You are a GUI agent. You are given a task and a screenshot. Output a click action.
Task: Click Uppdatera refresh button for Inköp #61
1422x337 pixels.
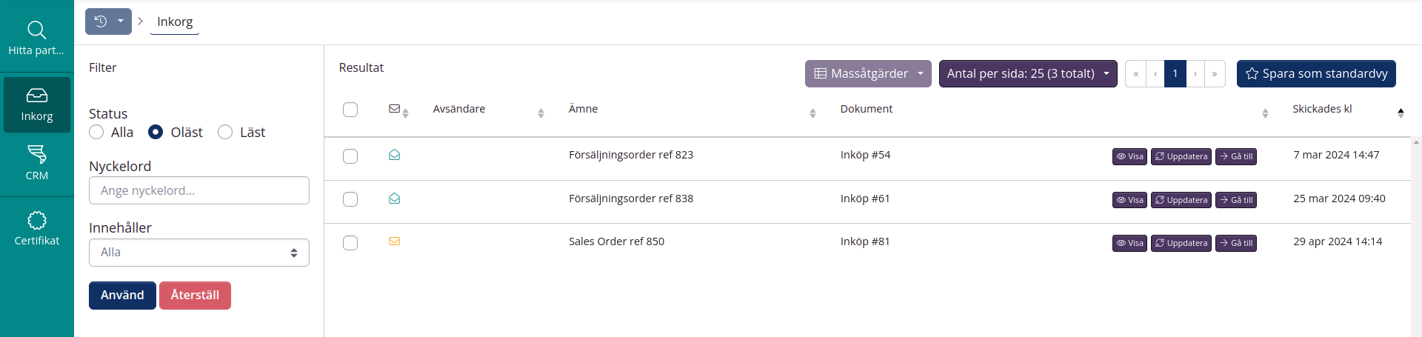[1181, 200]
